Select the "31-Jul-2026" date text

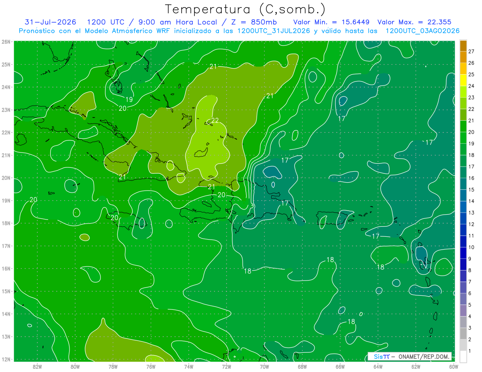coord(51,22)
